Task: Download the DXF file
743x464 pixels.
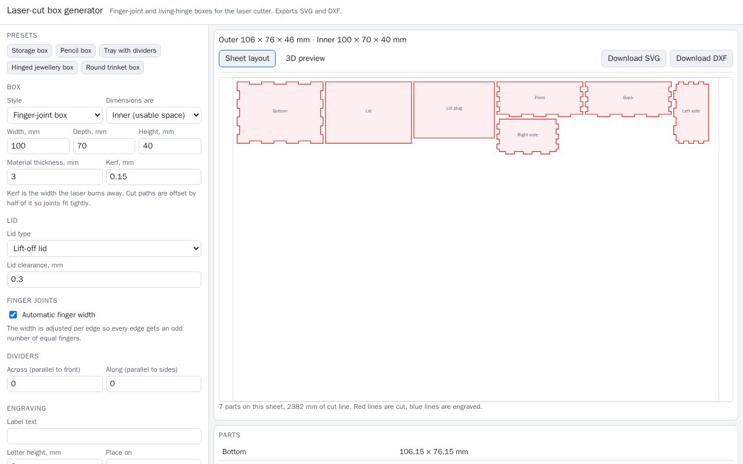Action: (x=701, y=59)
